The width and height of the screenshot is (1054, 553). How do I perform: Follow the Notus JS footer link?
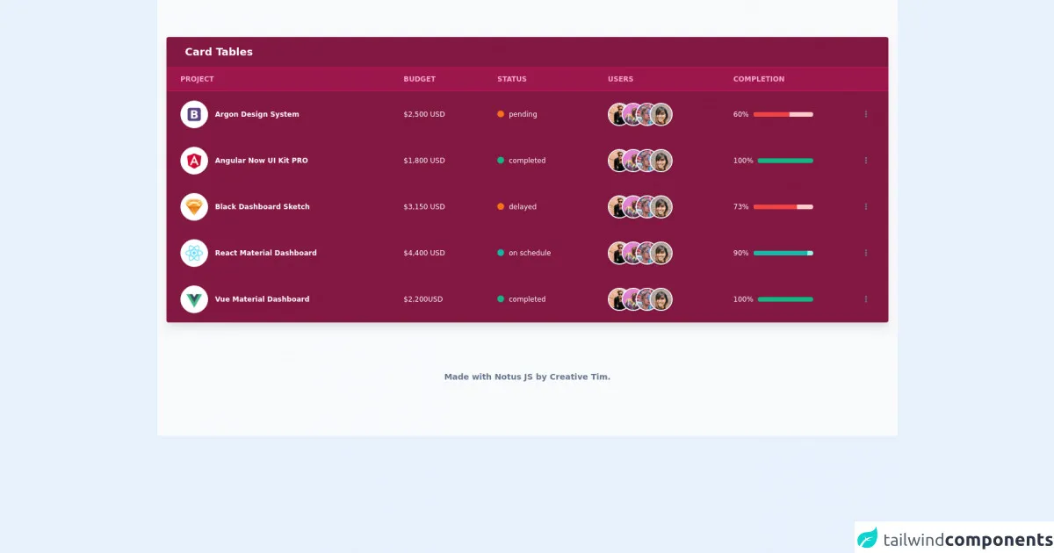pyautogui.click(x=514, y=377)
